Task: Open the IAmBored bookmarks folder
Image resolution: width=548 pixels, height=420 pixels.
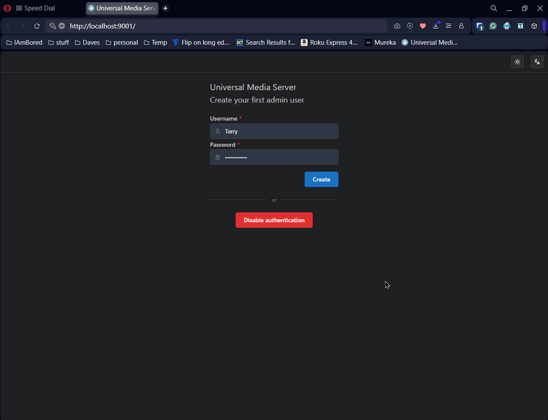Action: pos(24,42)
